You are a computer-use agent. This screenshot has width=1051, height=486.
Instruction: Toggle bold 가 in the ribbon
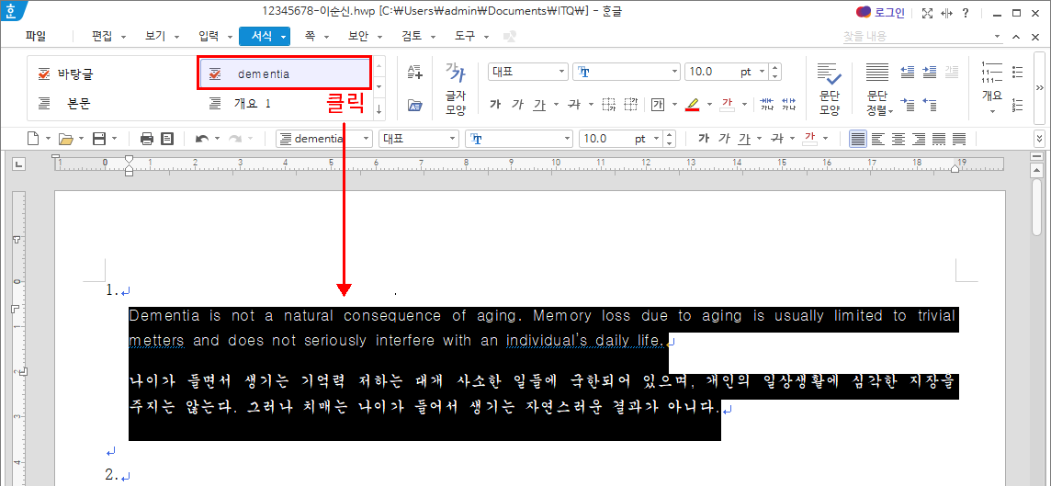tap(495, 104)
